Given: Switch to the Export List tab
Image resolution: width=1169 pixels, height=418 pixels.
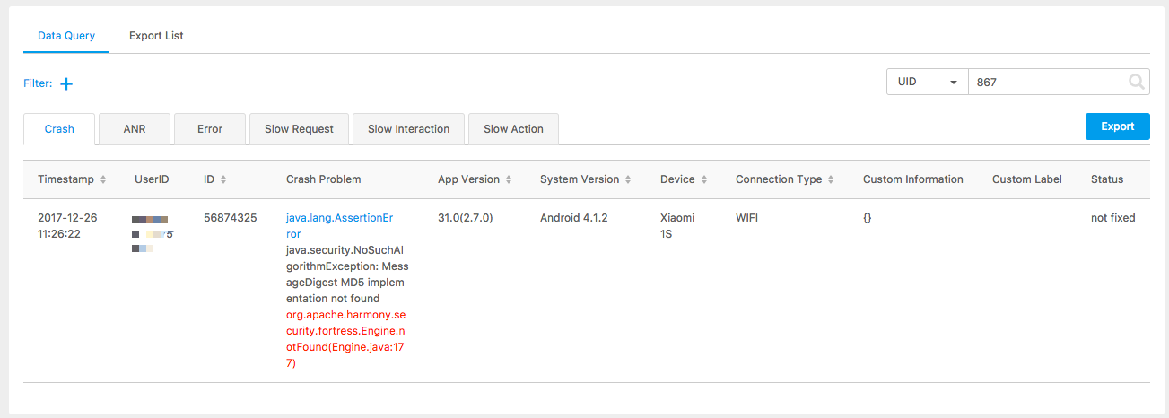Looking at the screenshot, I should [156, 36].
